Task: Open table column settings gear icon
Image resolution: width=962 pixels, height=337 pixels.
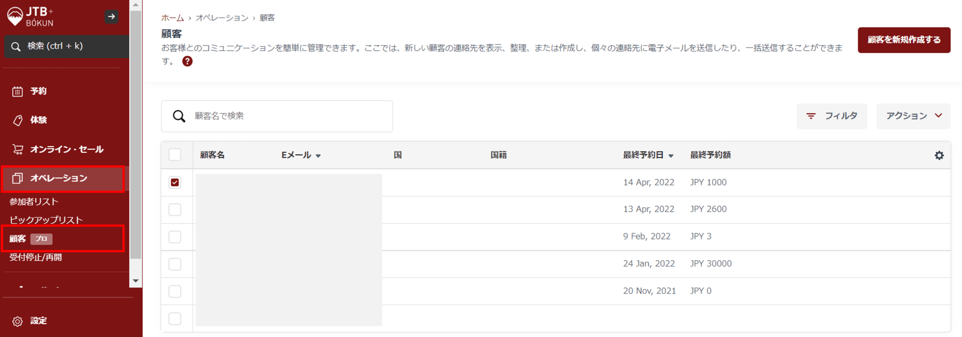Action: (x=939, y=155)
